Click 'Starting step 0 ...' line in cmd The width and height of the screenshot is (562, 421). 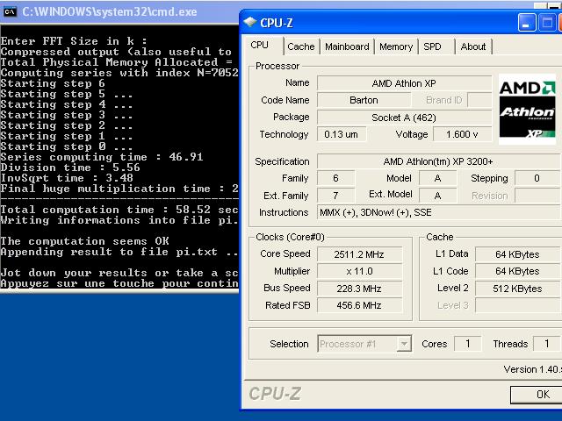point(67,146)
